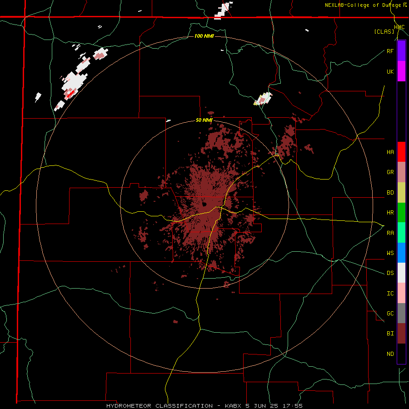Click the magenta UK legend swatch
Viewport: 409px width, 409px height.
pos(401,71)
